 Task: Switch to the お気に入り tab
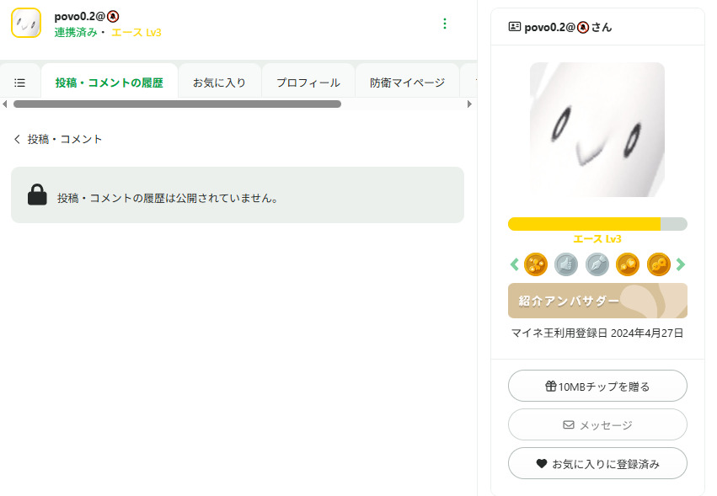(219, 83)
